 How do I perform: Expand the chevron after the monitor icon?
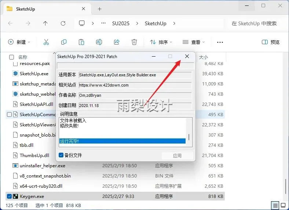[x=93, y=23]
